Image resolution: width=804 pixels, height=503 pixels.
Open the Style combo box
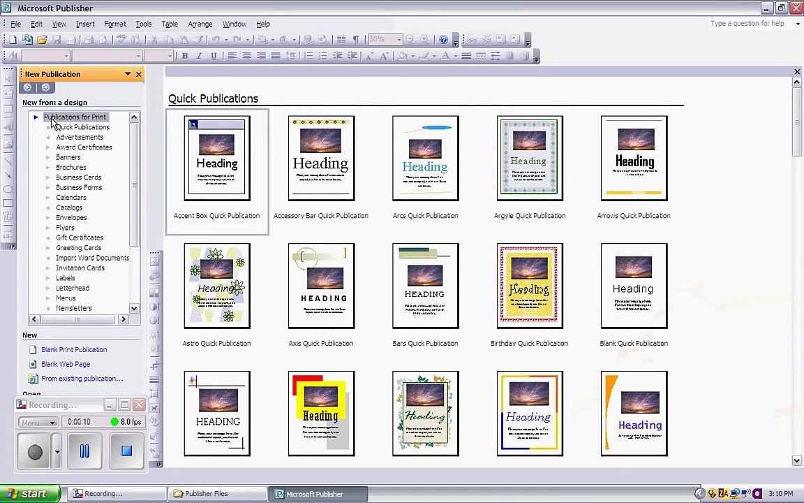pyautogui.click(x=45, y=56)
